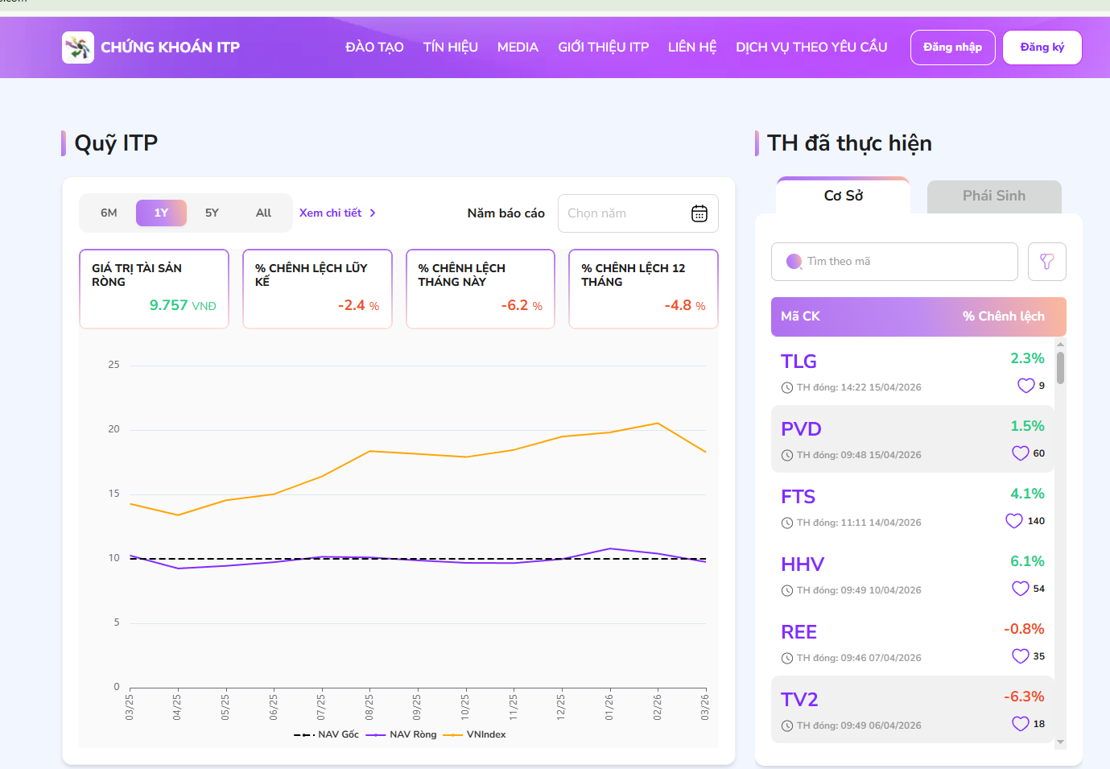Select the 5Y time range option
This screenshot has width=1110, height=769.
(212, 213)
